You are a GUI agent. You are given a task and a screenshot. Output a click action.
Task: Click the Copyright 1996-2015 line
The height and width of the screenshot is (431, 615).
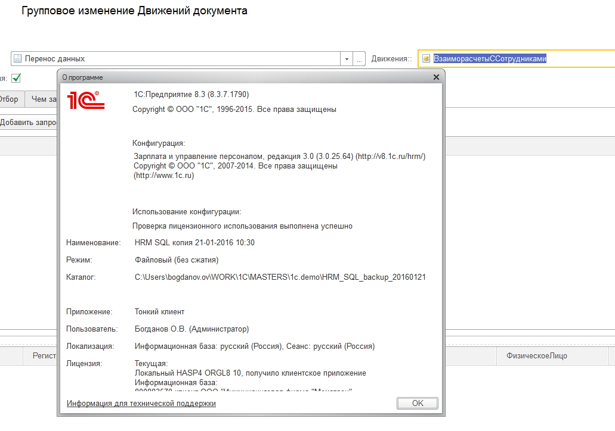tap(234, 109)
